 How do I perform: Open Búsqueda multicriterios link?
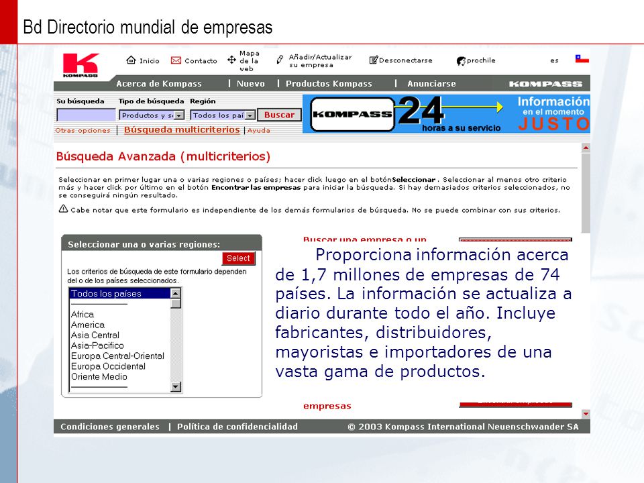coord(182,129)
